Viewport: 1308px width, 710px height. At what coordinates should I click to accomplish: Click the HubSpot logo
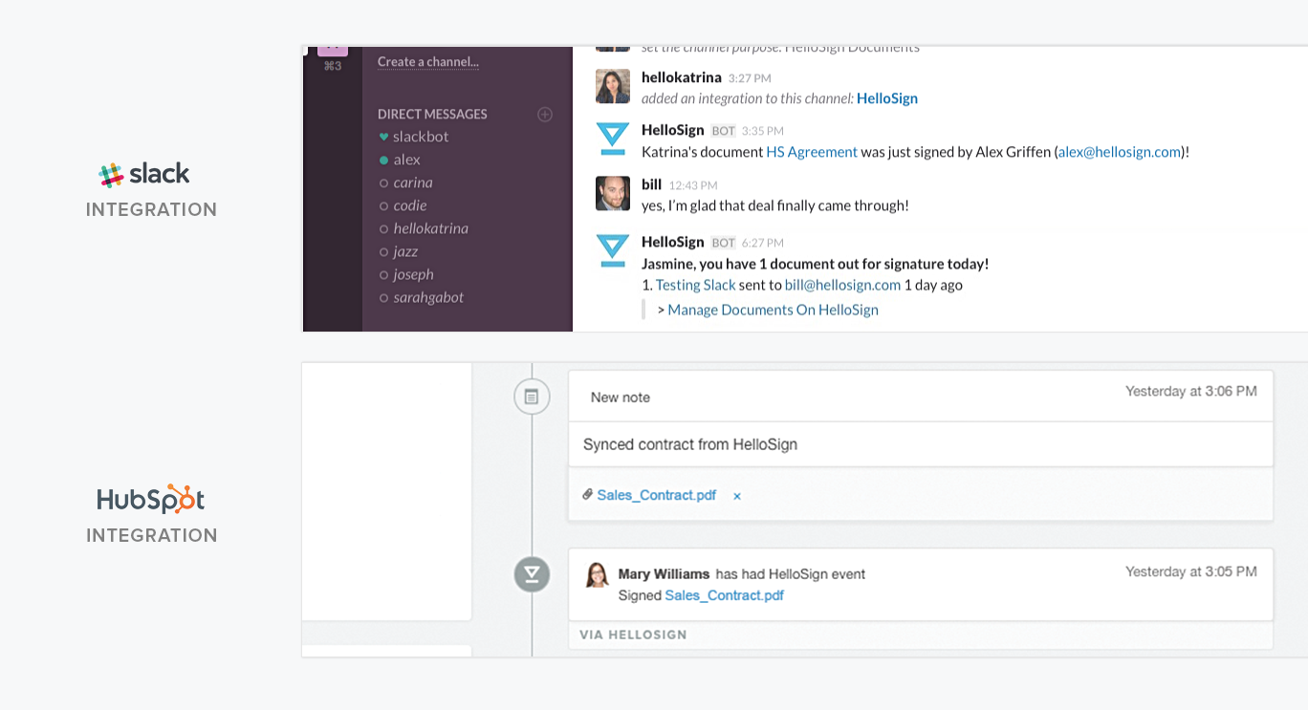(x=151, y=499)
